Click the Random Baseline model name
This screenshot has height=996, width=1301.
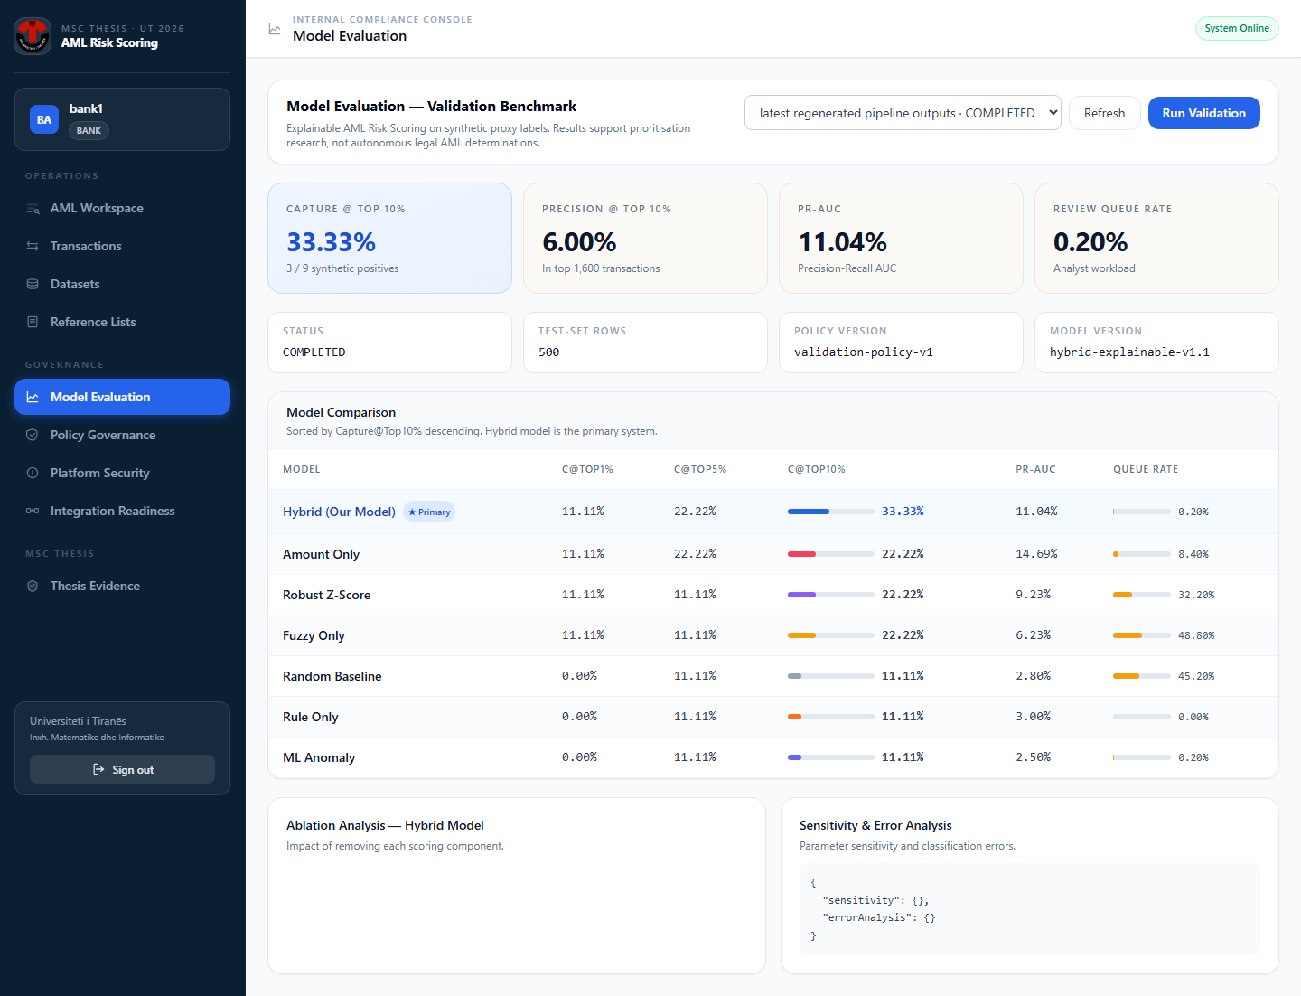pyautogui.click(x=332, y=676)
